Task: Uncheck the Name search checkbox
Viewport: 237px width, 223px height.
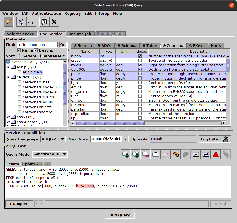Action: [x=19, y=50]
